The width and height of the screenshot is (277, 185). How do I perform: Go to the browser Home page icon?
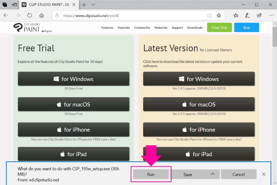(42, 16)
